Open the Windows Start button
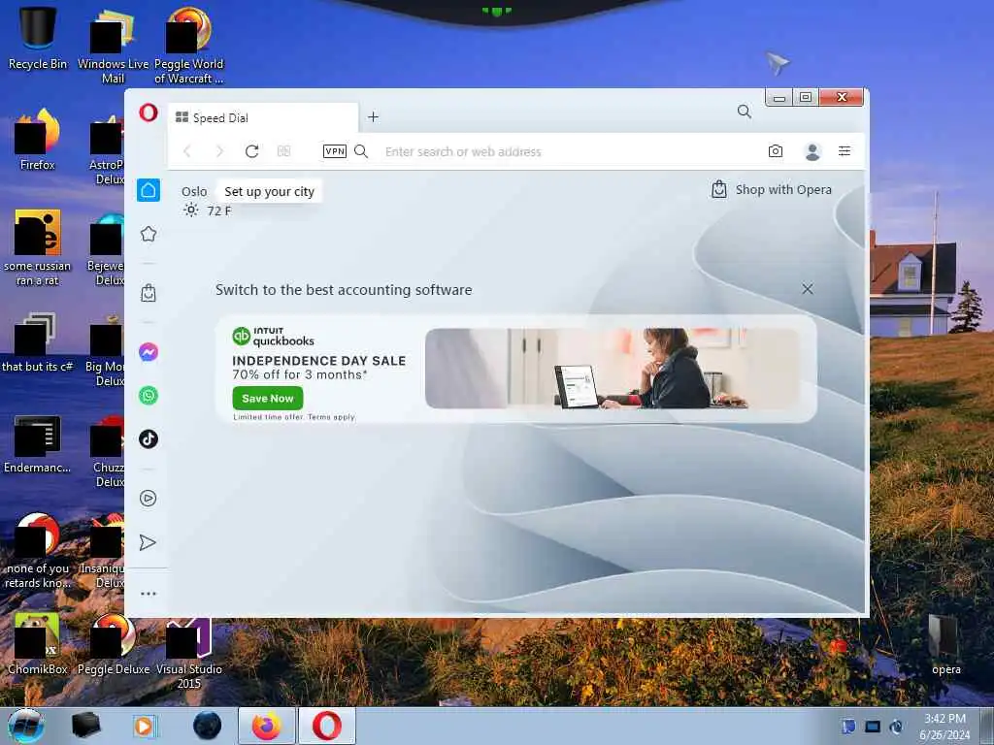994x745 pixels. (26, 726)
